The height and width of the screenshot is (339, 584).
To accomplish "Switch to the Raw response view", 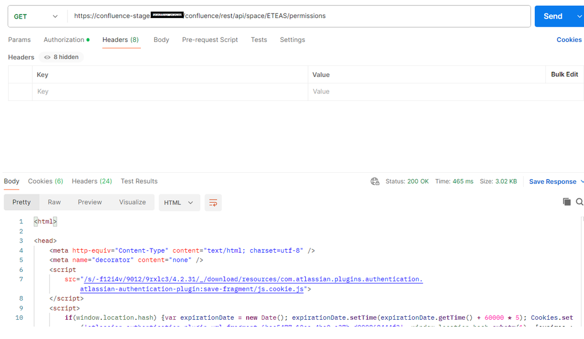I will tap(54, 202).
